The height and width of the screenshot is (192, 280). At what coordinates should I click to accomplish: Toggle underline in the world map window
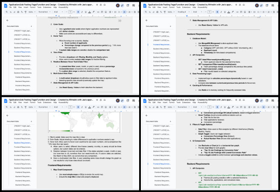[x=86, y=107]
